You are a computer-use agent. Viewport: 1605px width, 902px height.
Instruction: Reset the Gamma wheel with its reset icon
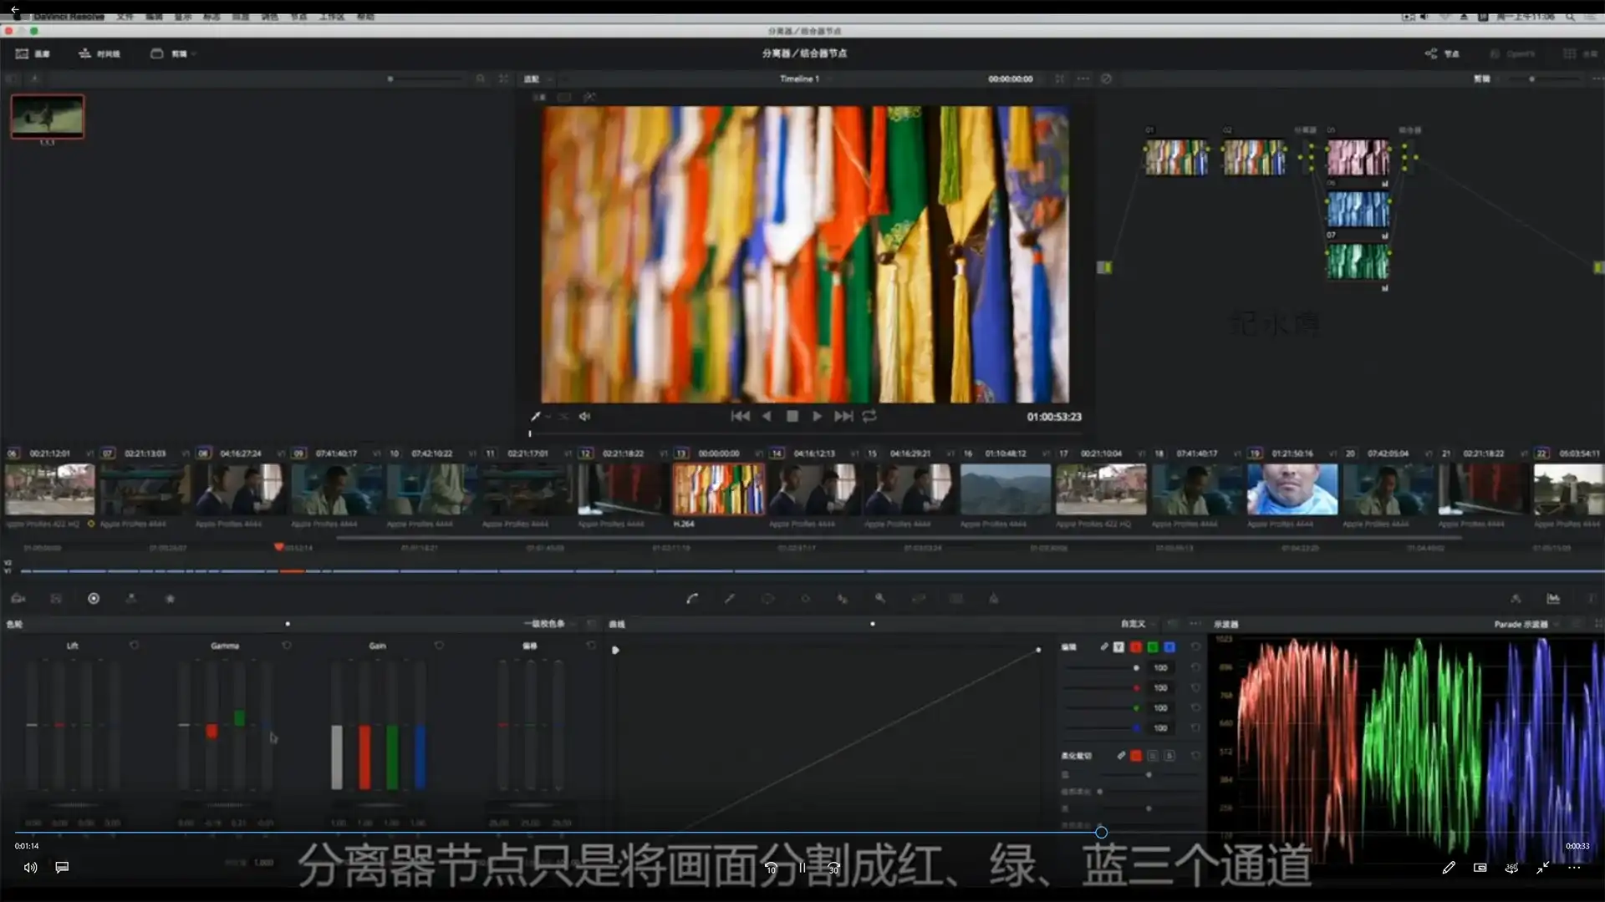[287, 646]
